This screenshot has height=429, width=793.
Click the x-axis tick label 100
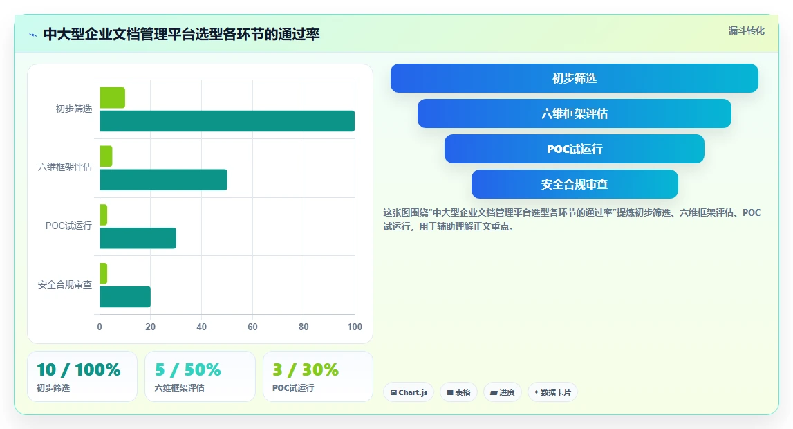click(x=355, y=327)
